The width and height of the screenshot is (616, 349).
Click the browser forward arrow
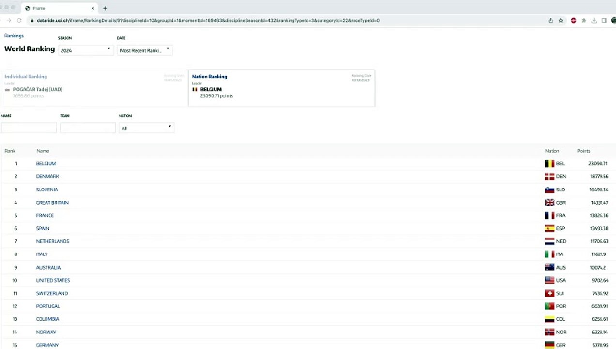9,20
